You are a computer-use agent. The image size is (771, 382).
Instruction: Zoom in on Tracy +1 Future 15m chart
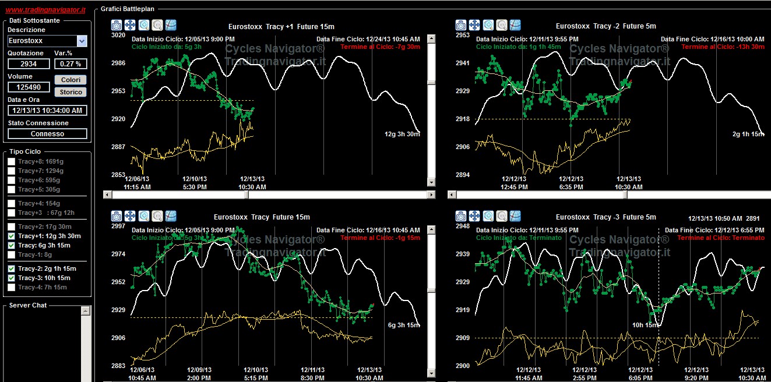[143, 25]
